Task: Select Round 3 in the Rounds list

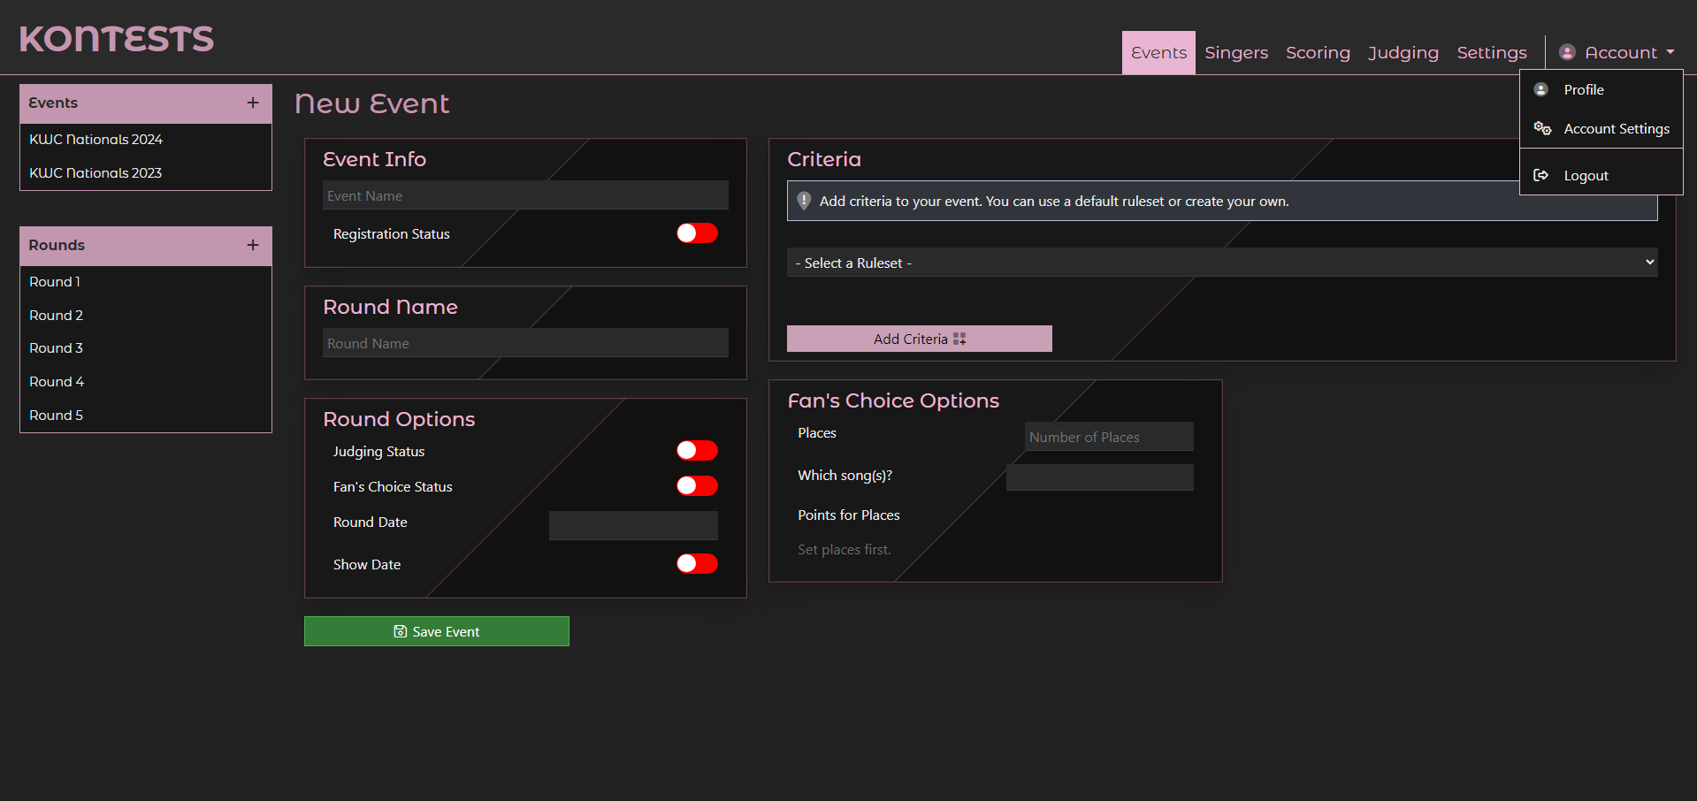Action: tap(146, 348)
